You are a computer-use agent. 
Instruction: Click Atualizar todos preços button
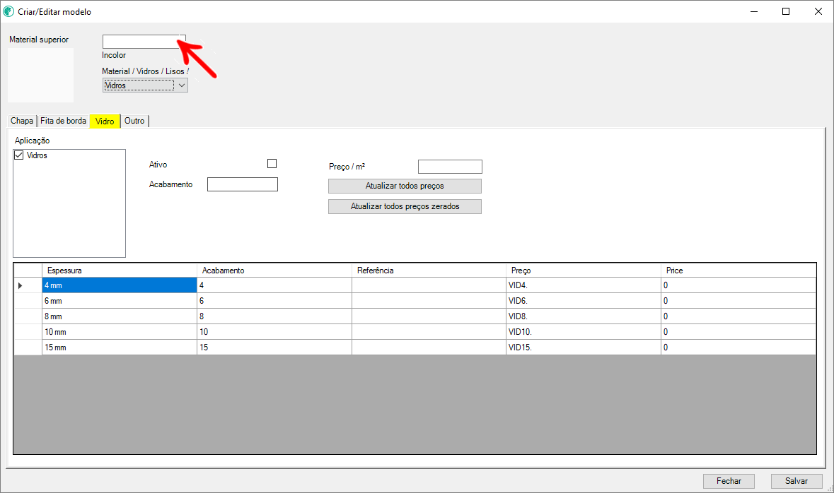405,186
